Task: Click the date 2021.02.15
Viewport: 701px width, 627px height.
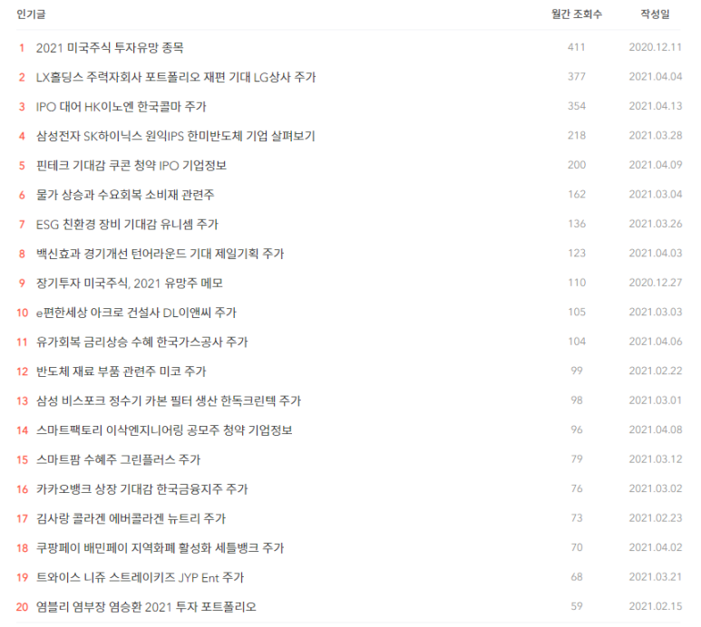Action: coord(656,607)
